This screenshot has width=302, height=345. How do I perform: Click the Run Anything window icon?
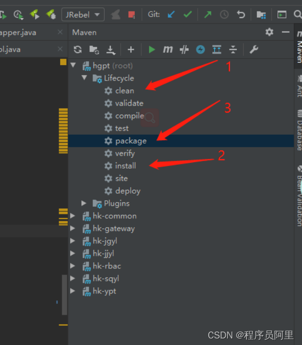(282, 15)
